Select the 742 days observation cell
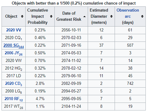The height and width of the screenshot is (112, 147). tap(130, 84)
